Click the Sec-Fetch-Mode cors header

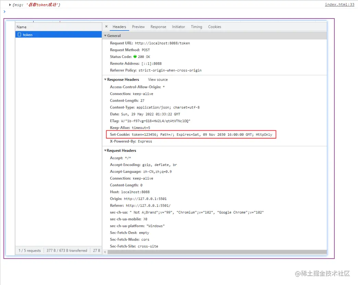[129, 239]
